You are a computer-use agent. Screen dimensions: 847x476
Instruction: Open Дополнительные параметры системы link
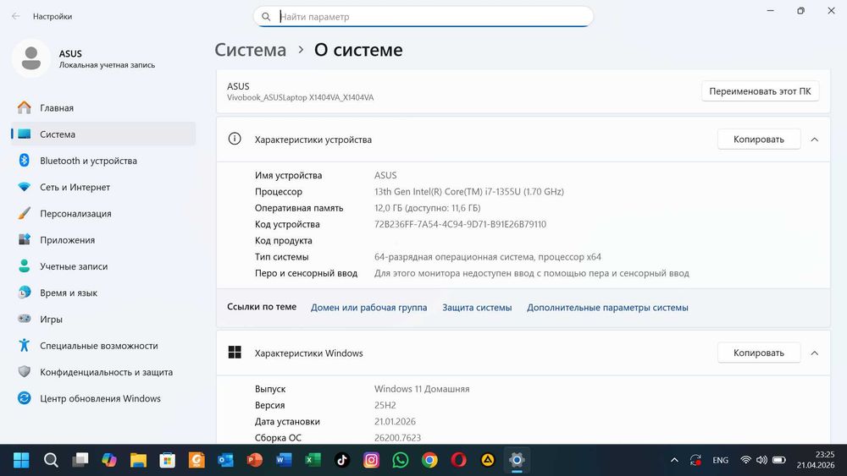607,307
